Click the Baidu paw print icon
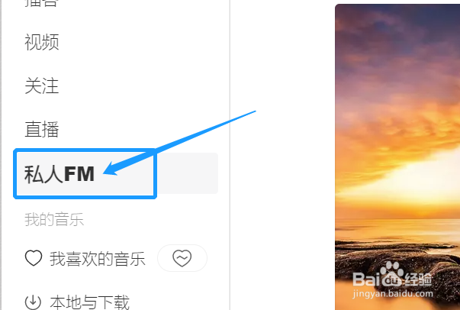Viewport: 460px width, 310px height. (x=392, y=274)
